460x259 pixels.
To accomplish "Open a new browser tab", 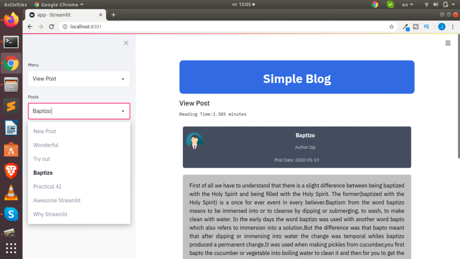I will coord(113,14).
